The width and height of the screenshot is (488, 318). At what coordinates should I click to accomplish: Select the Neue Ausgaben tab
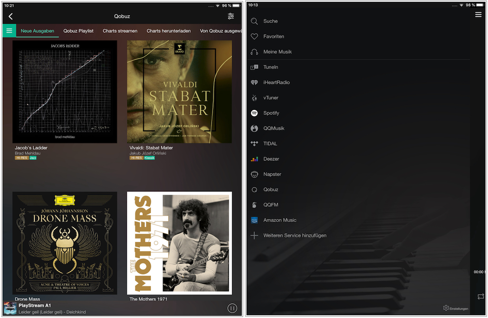click(x=37, y=31)
